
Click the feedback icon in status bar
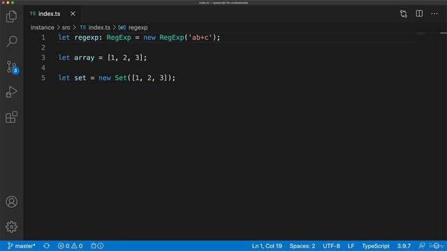(x=422, y=246)
